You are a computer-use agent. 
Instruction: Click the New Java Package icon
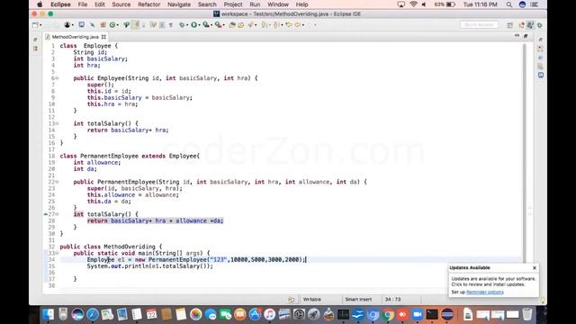pos(103,25)
